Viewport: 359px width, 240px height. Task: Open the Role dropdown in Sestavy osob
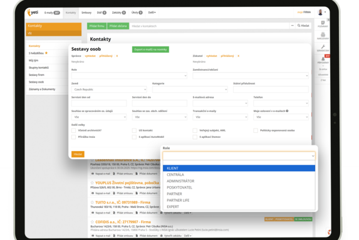pos(129,76)
